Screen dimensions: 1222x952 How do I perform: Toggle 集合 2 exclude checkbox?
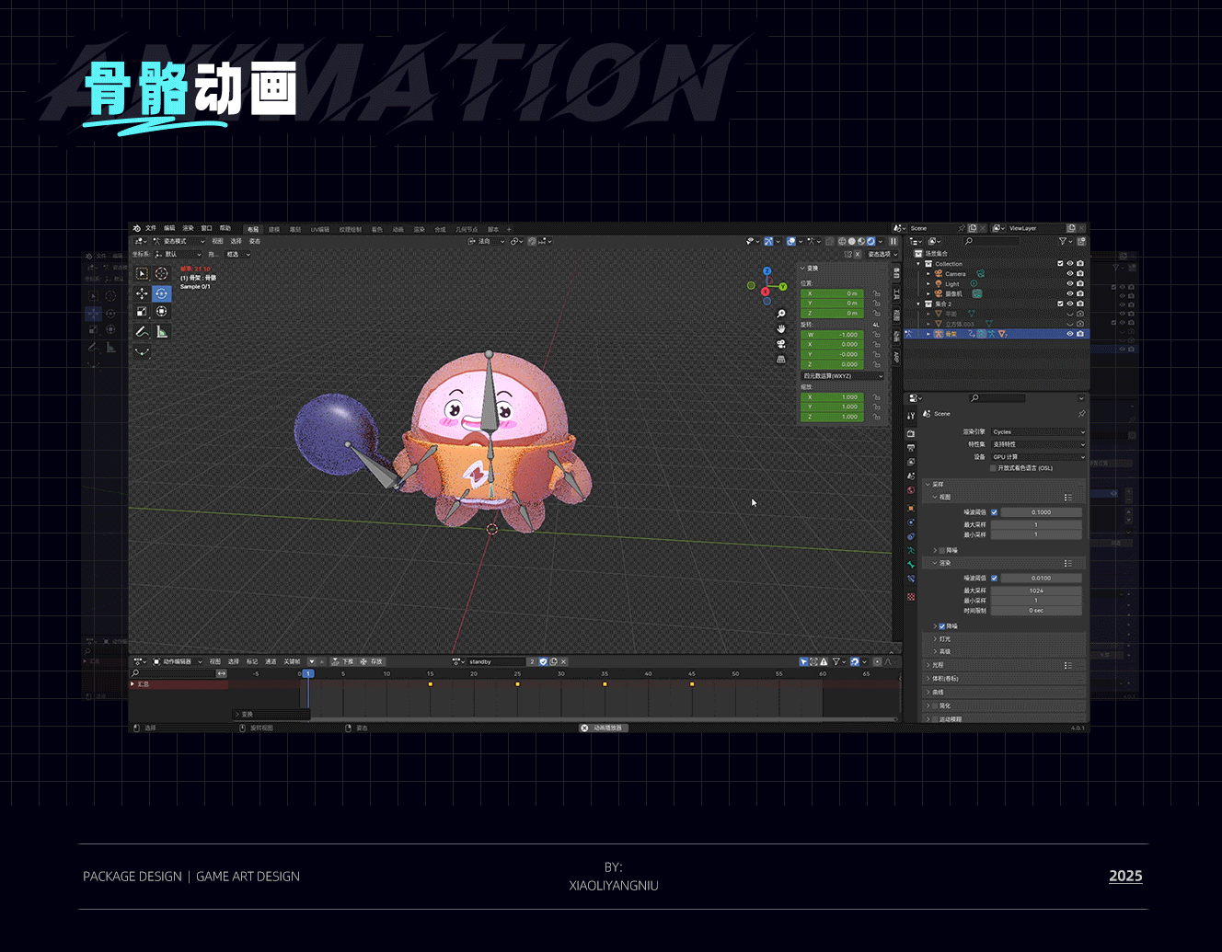[x=1060, y=304]
